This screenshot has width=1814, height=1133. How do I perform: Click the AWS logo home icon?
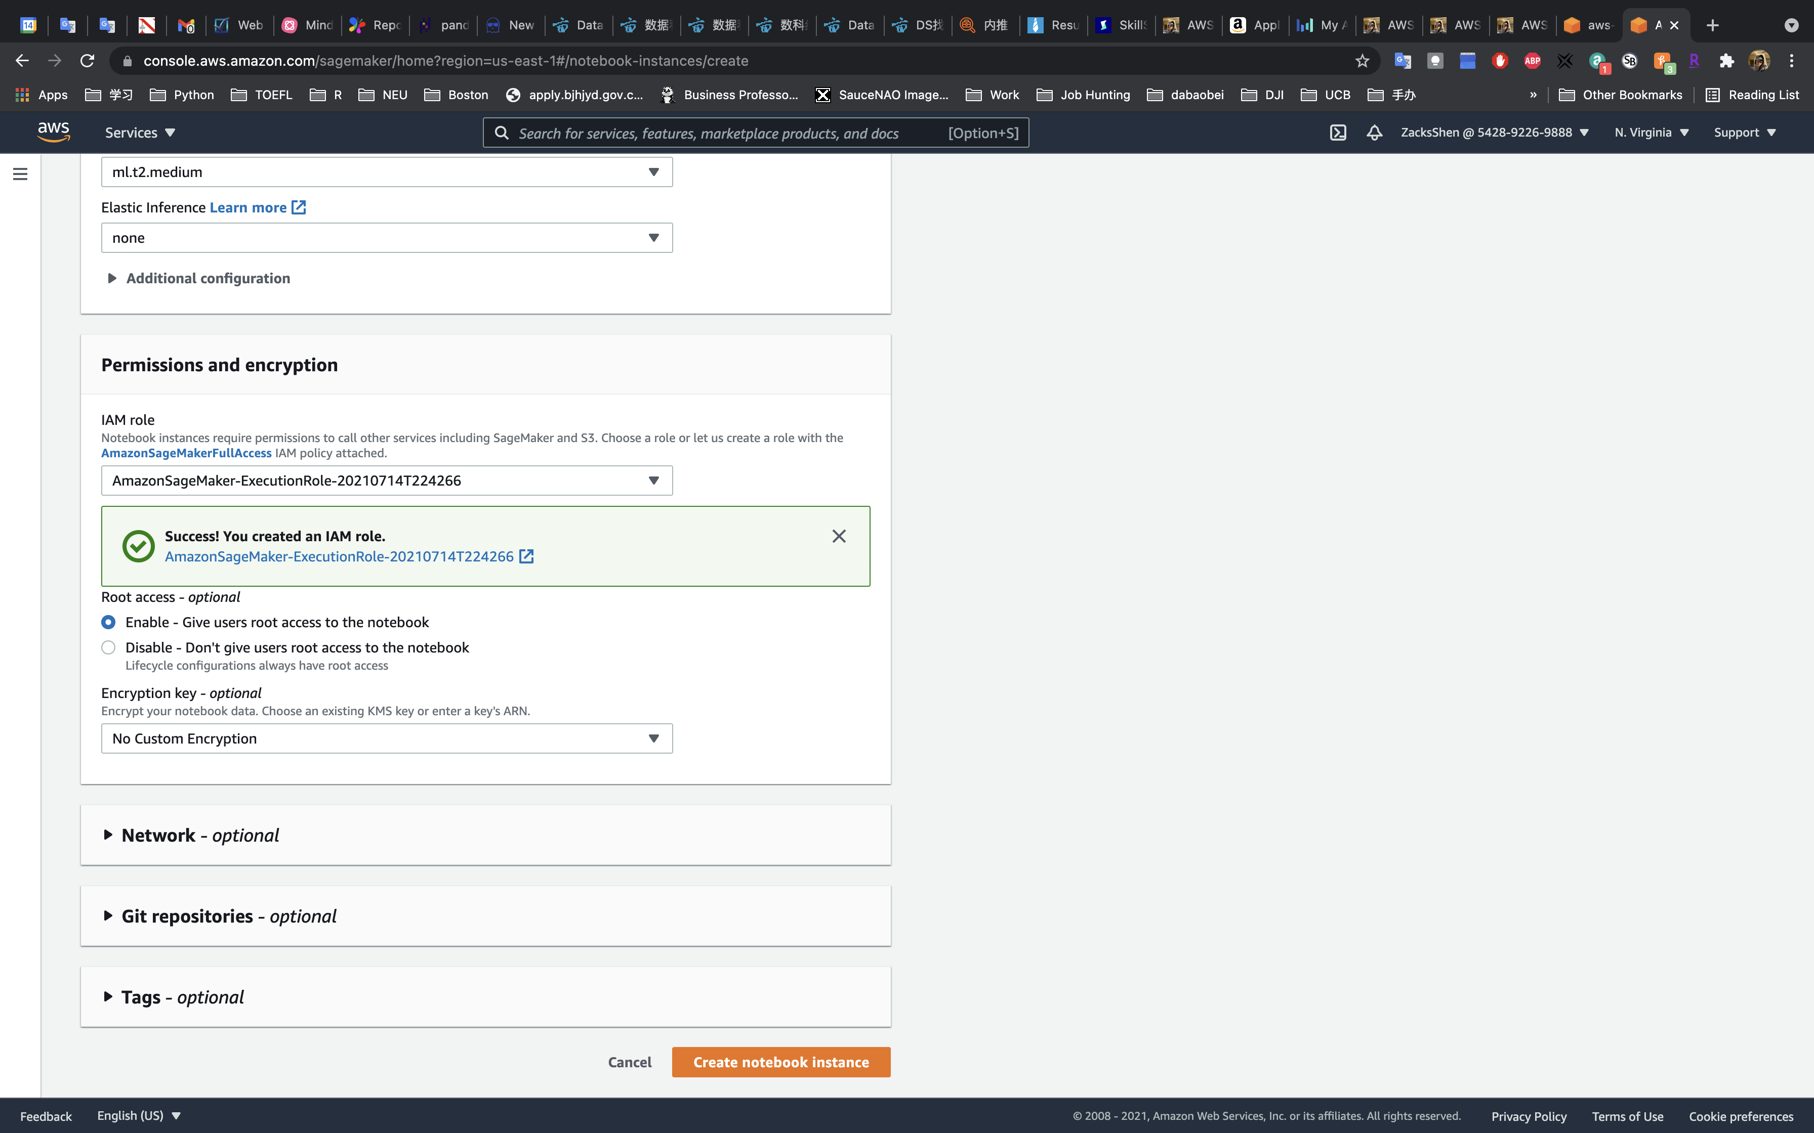[x=54, y=132]
